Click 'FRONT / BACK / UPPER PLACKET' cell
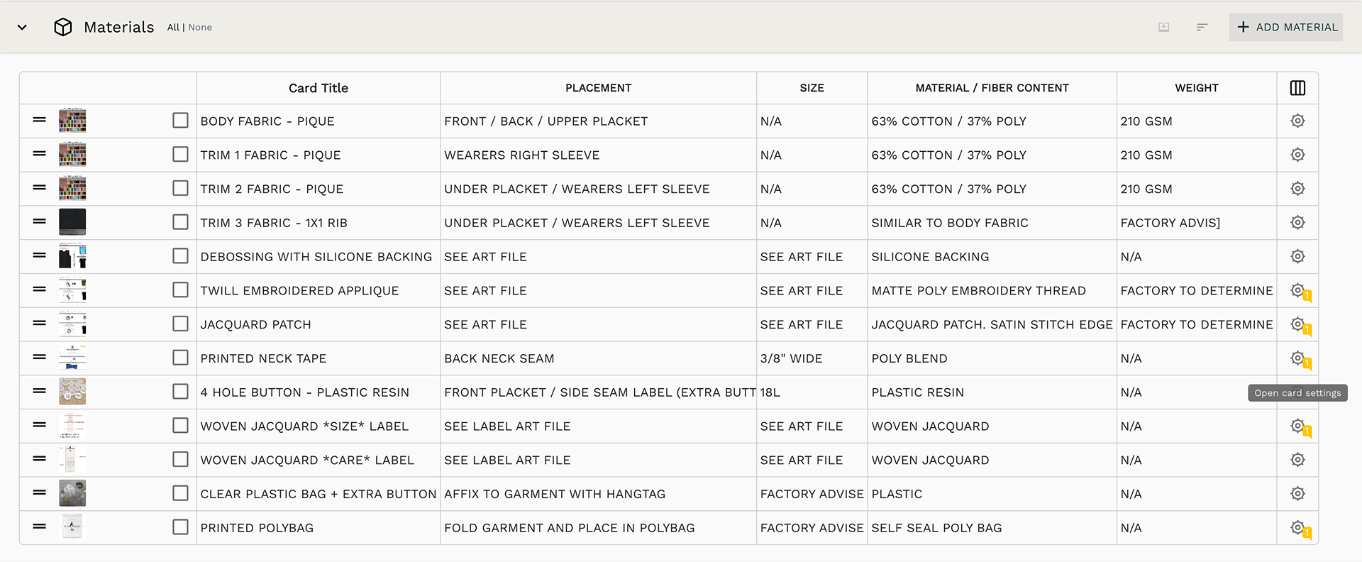Viewport: 1362px width, 562px height. pyautogui.click(x=599, y=121)
